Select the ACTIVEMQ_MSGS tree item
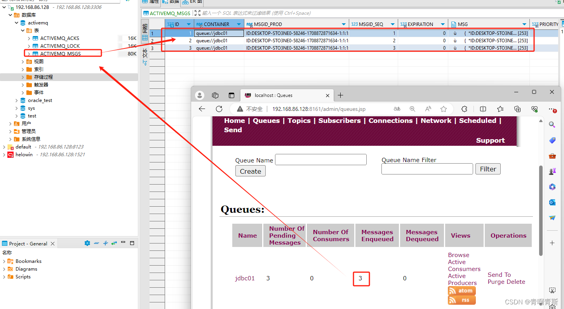This screenshot has width=564, height=309. [x=61, y=54]
